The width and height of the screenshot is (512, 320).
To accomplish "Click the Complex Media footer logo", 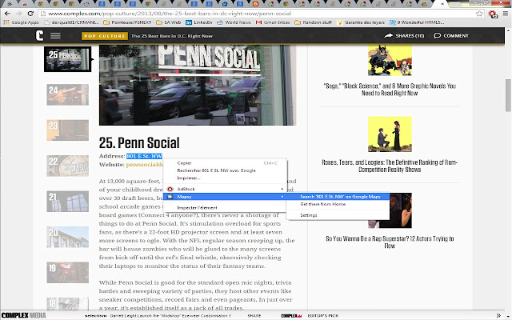I will [x=23, y=315].
